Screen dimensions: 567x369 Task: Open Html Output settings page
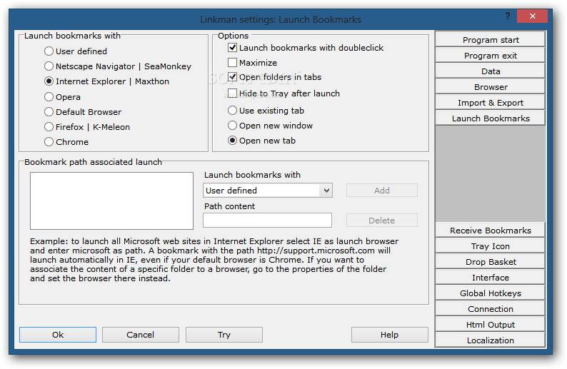[491, 325]
